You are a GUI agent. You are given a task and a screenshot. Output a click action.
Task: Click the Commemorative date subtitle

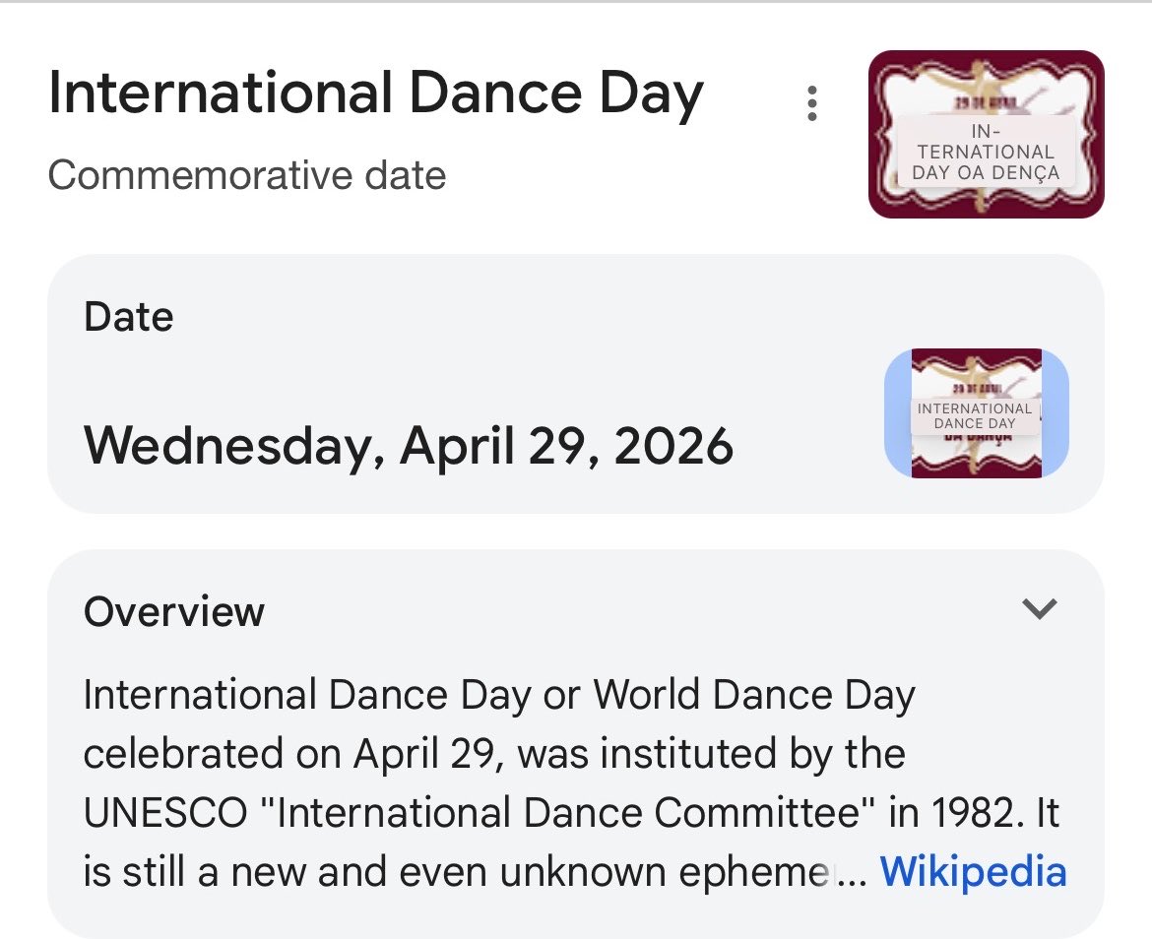coord(247,175)
